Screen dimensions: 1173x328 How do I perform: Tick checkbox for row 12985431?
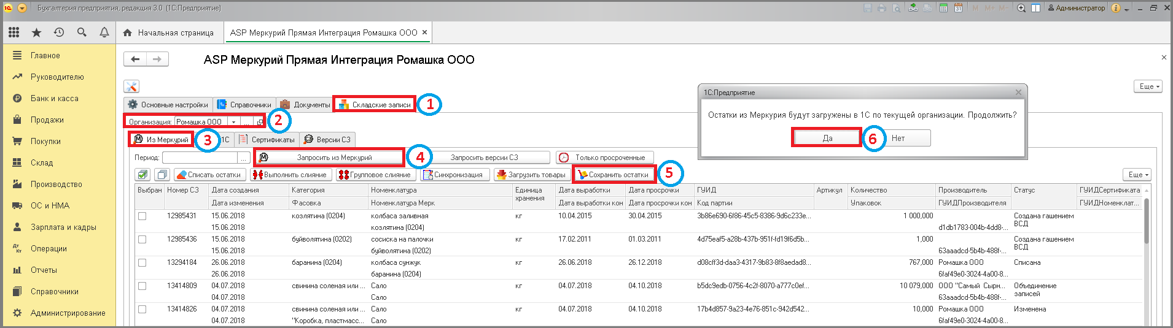tap(142, 216)
